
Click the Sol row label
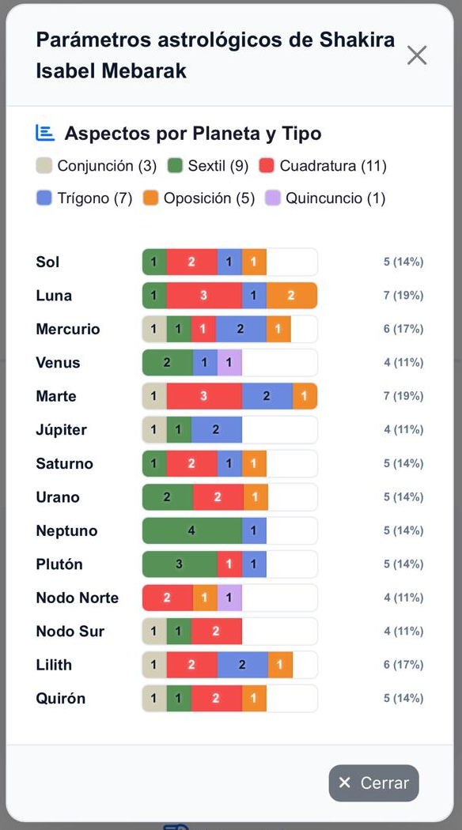pos(47,262)
